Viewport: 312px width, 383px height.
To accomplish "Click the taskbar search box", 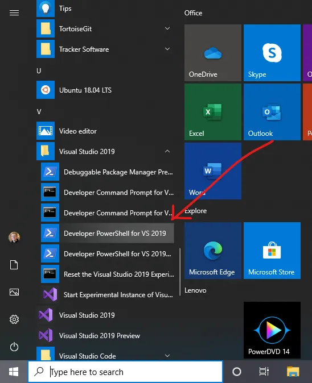I will pos(125,372).
